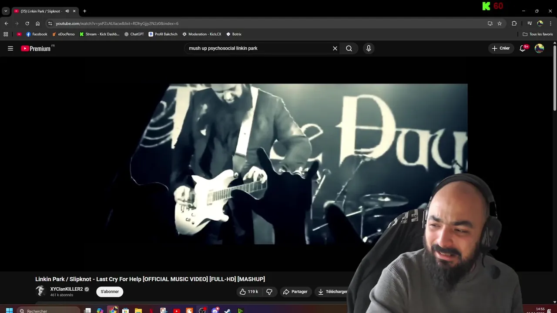Open Microsoft Store from the taskbar
This screenshot has height=313, width=557.
[x=125, y=310]
